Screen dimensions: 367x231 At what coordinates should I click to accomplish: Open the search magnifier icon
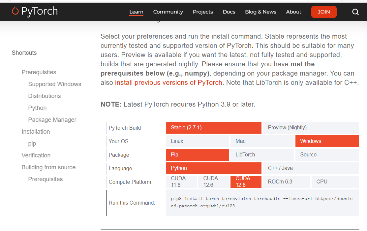point(355,12)
